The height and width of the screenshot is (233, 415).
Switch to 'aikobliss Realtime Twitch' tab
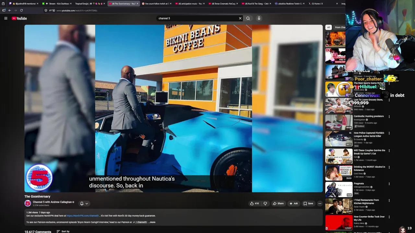(290, 4)
